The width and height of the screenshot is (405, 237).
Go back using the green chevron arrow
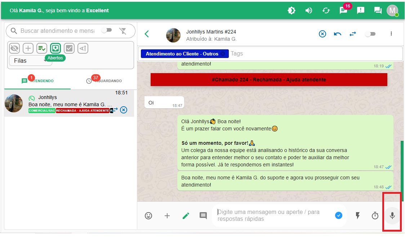pyautogui.click(x=147, y=34)
